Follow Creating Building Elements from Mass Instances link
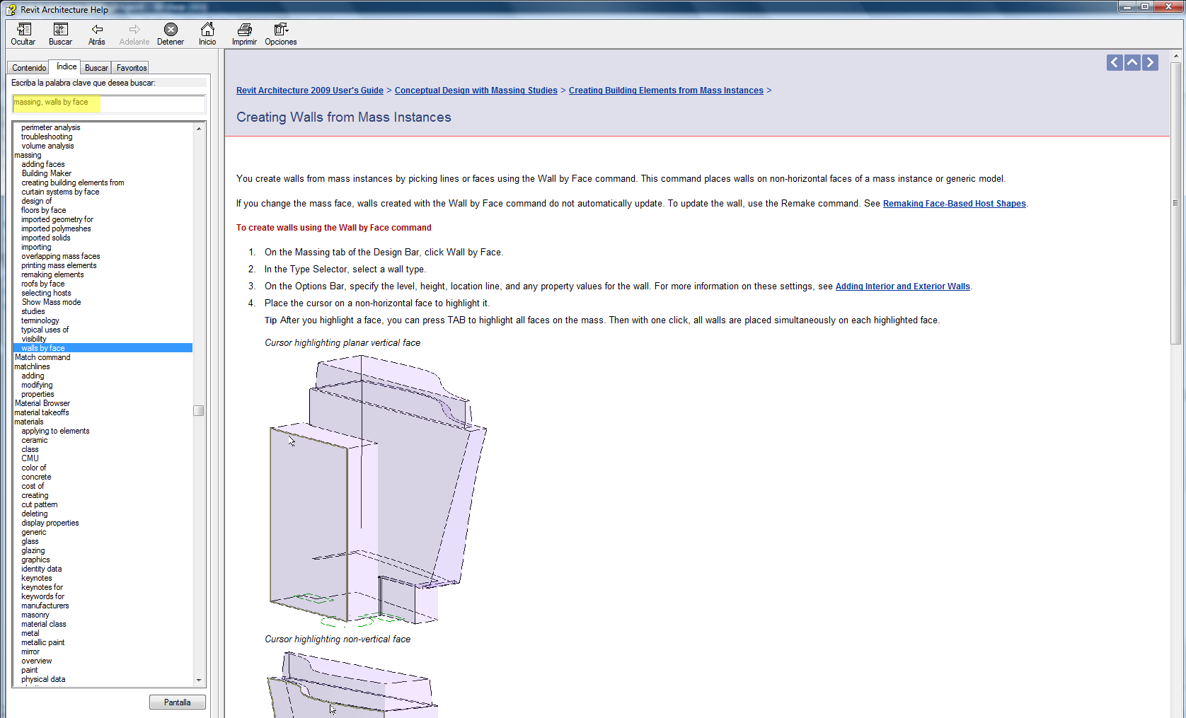Screen dimensions: 1186x718 666,91
